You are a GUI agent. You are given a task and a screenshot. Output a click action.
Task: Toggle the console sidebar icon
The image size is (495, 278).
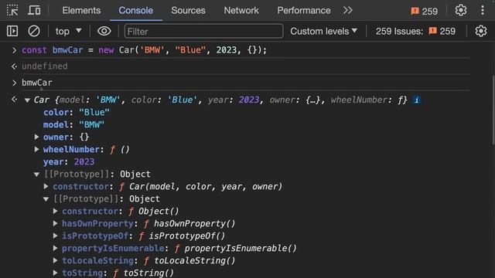pos(12,31)
